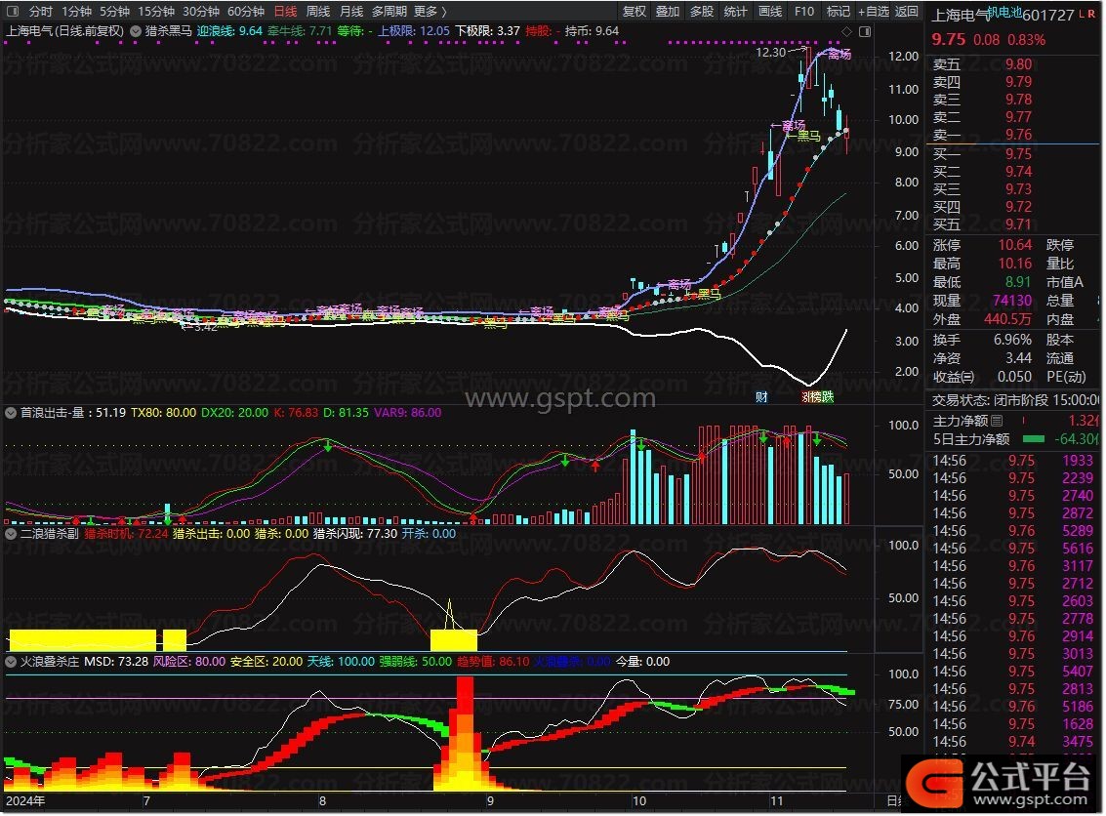The height and width of the screenshot is (816, 1106).
Task: Click the 交易状态 闭市阶段 status line
Action: point(1015,400)
